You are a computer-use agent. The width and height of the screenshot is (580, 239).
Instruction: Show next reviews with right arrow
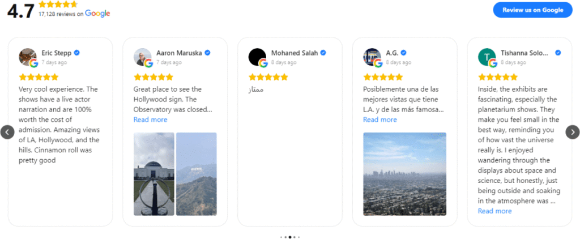point(573,132)
